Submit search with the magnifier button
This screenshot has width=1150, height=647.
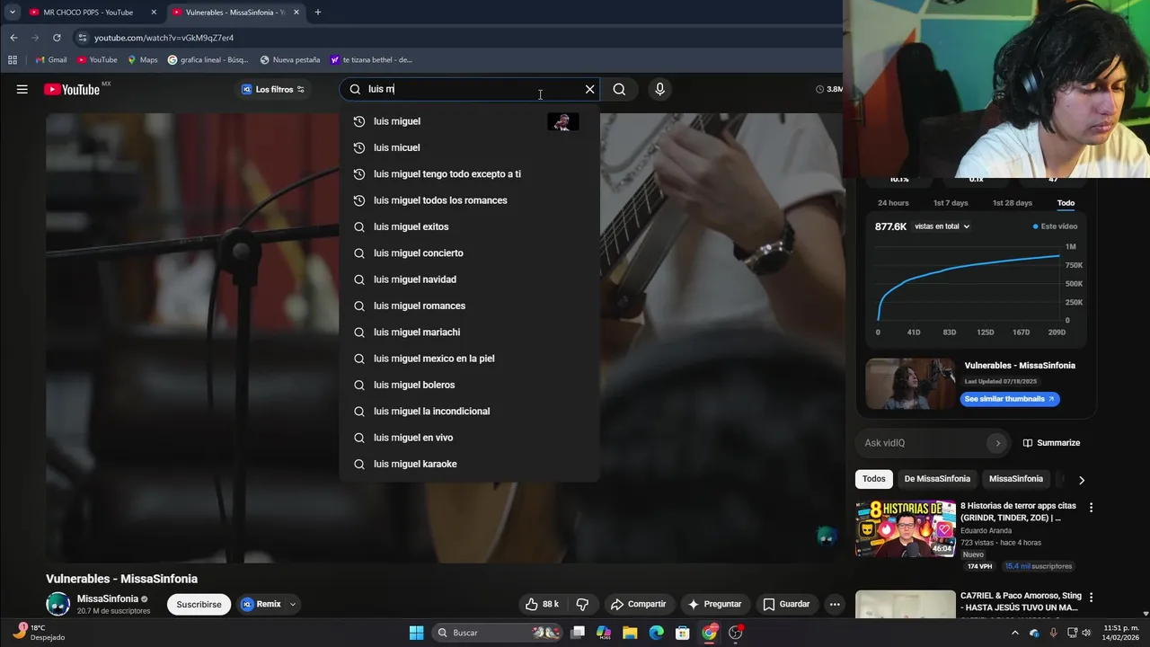click(x=619, y=89)
